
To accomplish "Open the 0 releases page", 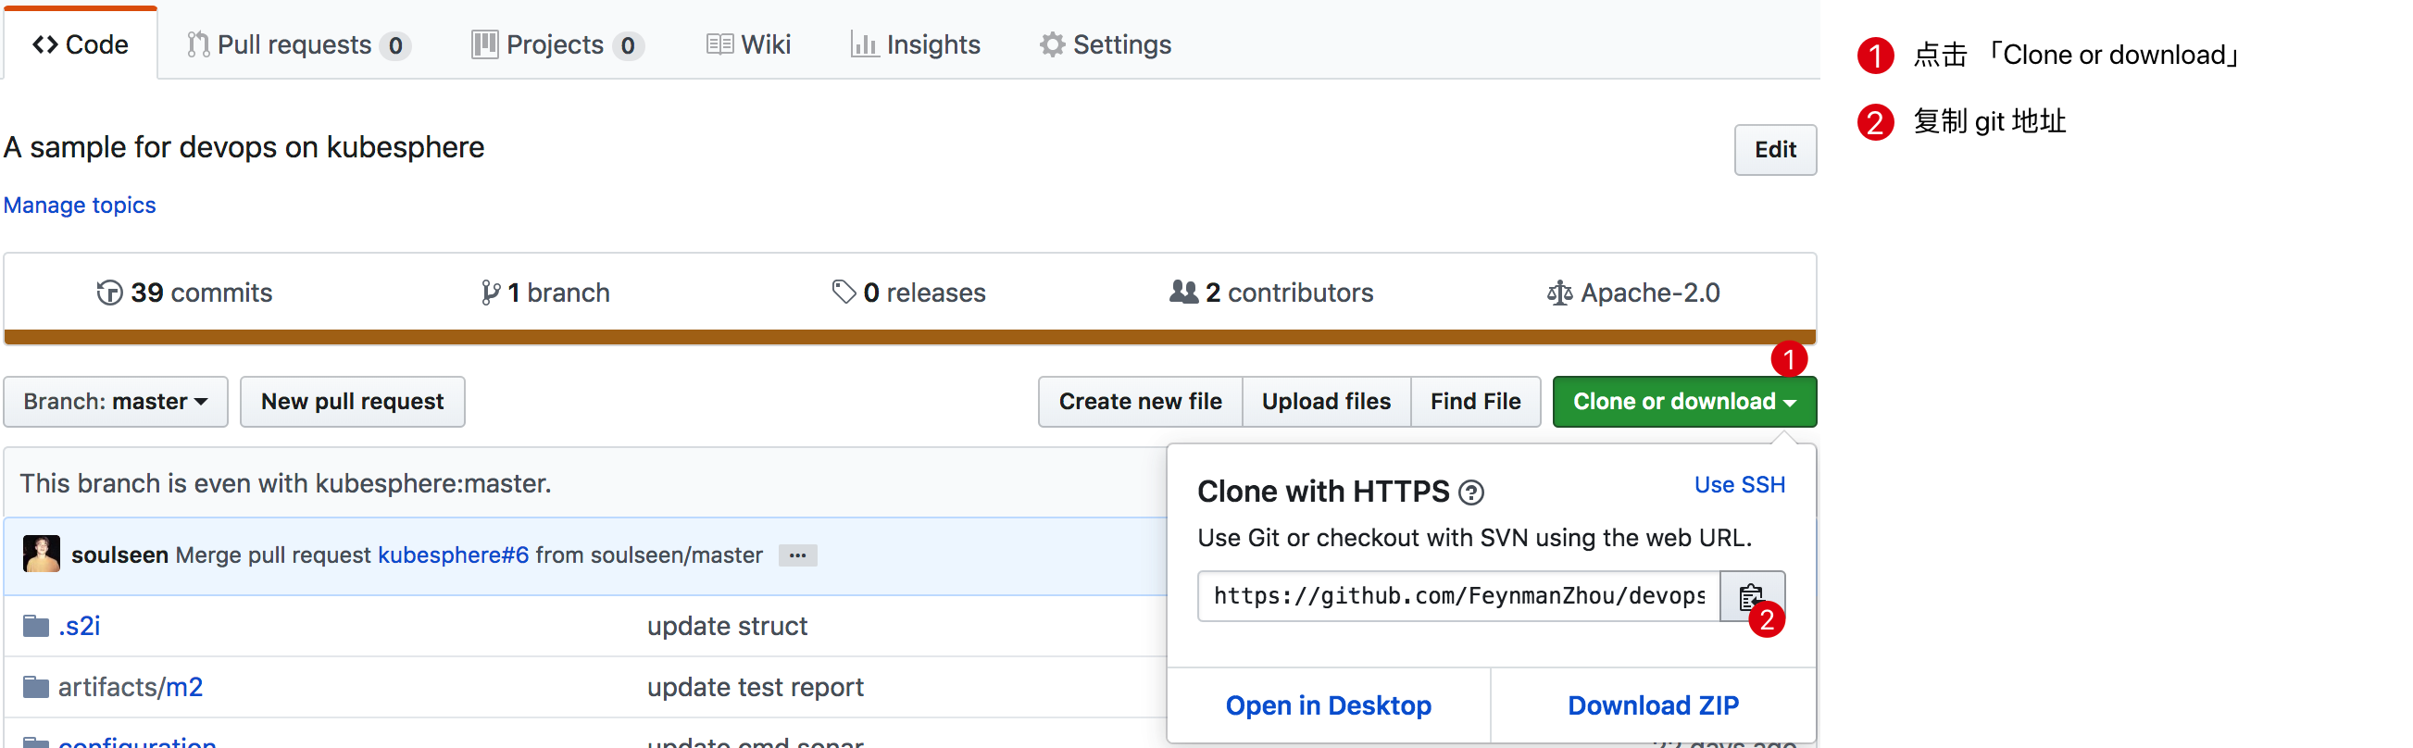I will click(x=908, y=293).
